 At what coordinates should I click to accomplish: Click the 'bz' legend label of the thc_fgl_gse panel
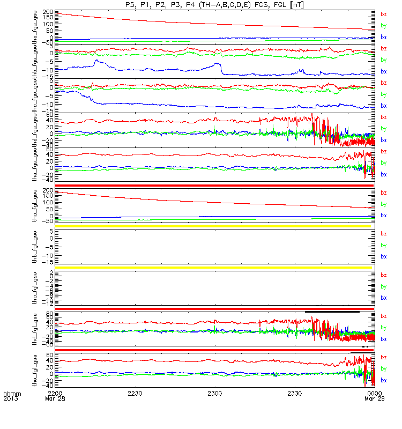(x=383, y=275)
